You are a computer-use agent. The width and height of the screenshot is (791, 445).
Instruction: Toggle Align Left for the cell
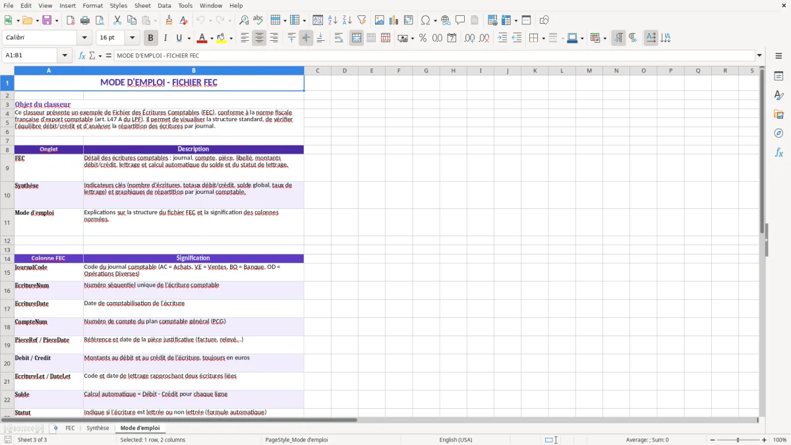pyautogui.click(x=245, y=38)
